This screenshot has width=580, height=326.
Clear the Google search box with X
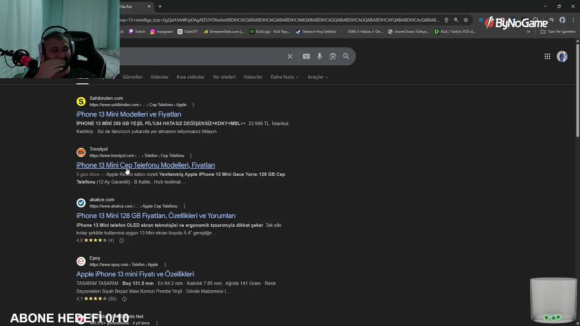pos(290,56)
